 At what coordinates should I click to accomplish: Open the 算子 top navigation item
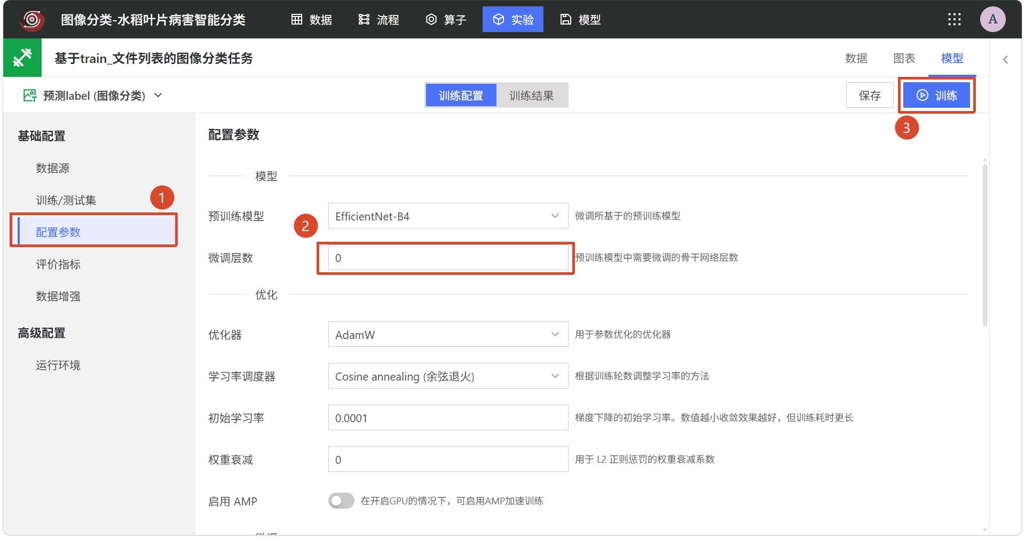pos(446,20)
